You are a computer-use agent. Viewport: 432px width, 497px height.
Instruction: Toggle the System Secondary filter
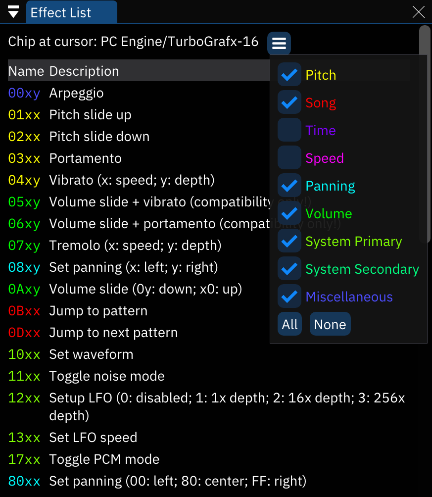click(x=289, y=269)
